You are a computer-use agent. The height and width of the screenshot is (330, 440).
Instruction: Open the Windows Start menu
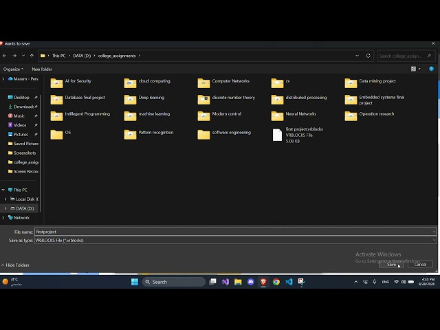(x=135, y=282)
